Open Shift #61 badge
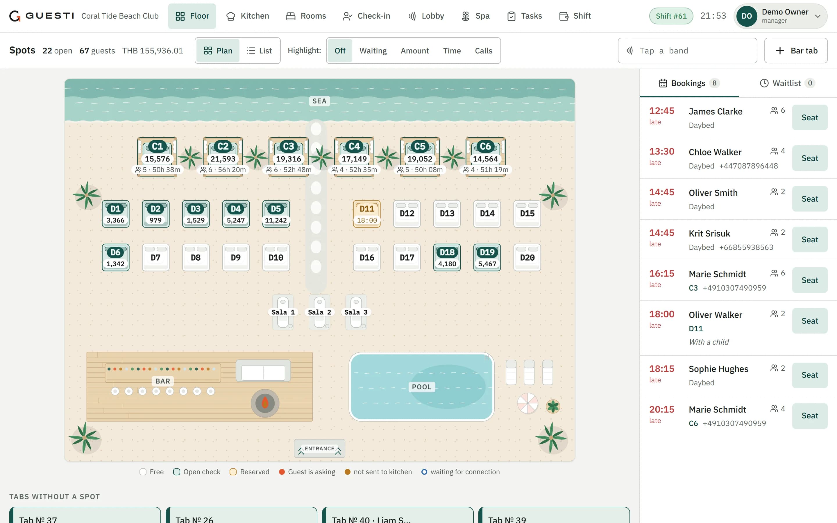The height and width of the screenshot is (523, 837). pyautogui.click(x=671, y=16)
